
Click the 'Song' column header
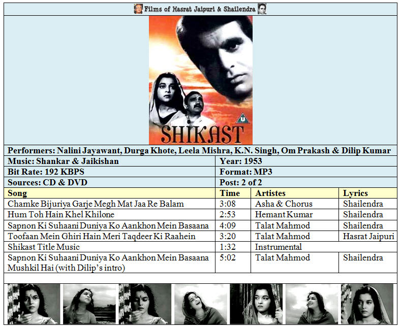[110, 193]
